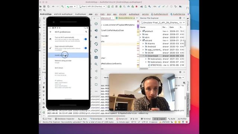Open the Terminal tool window tab
Viewport: 238px width, 134px height.
146,119
